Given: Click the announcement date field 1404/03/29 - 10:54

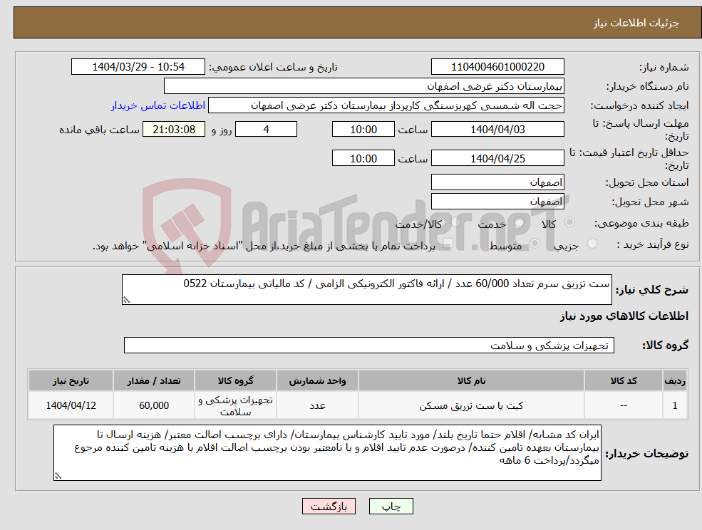Looking at the screenshot, I should (x=138, y=67).
